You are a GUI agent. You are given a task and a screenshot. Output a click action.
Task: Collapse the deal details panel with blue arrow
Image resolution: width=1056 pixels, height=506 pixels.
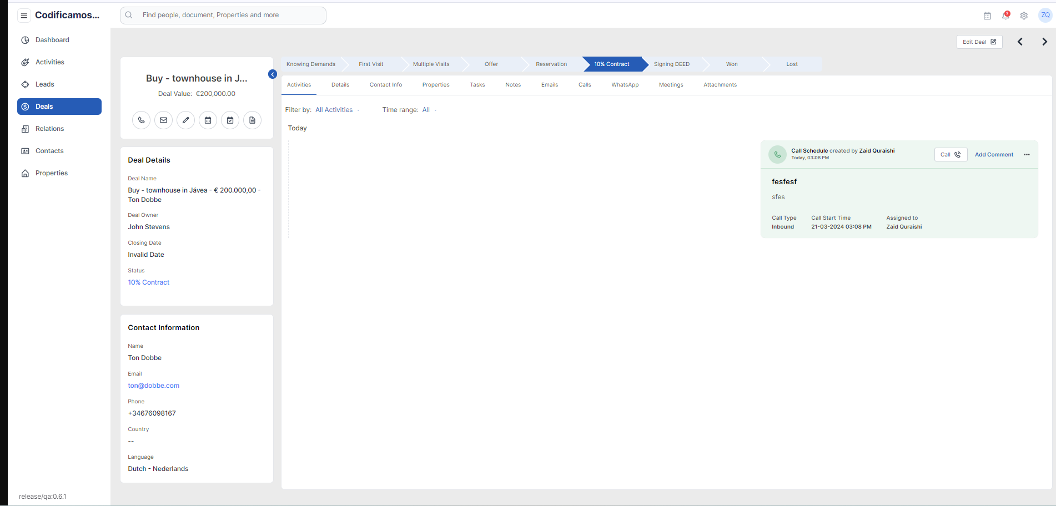273,74
